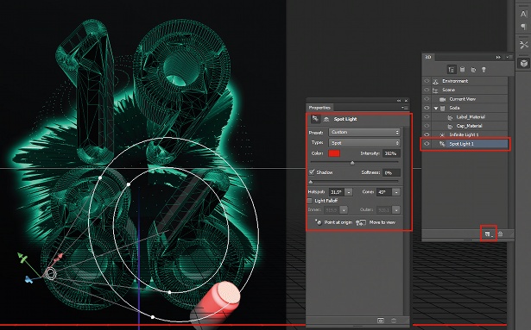531x330 pixels.
Task: Toggle visibility of Scene
Action: click(x=427, y=90)
